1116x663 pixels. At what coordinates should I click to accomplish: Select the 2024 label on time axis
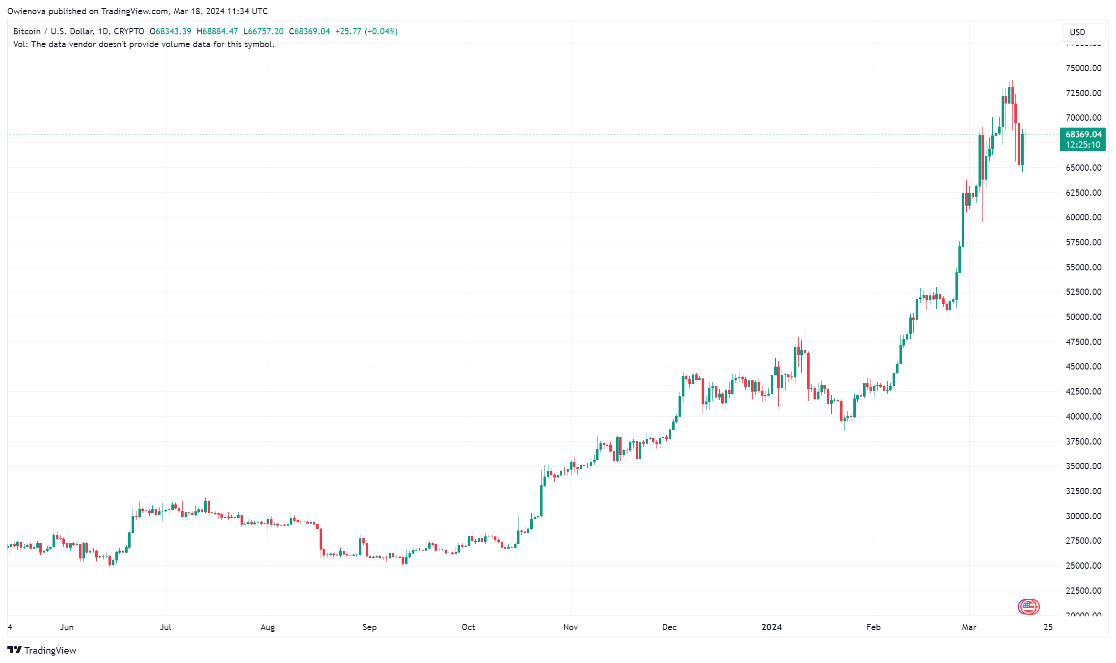coord(771,627)
